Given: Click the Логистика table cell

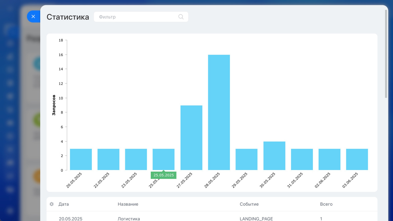Looking at the screenshot, I should click(129, 219).
